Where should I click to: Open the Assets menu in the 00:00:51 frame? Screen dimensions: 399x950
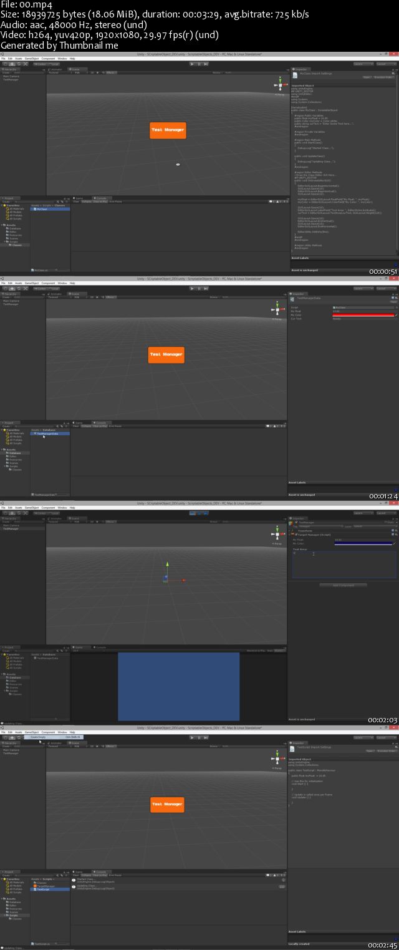point(18,59)
